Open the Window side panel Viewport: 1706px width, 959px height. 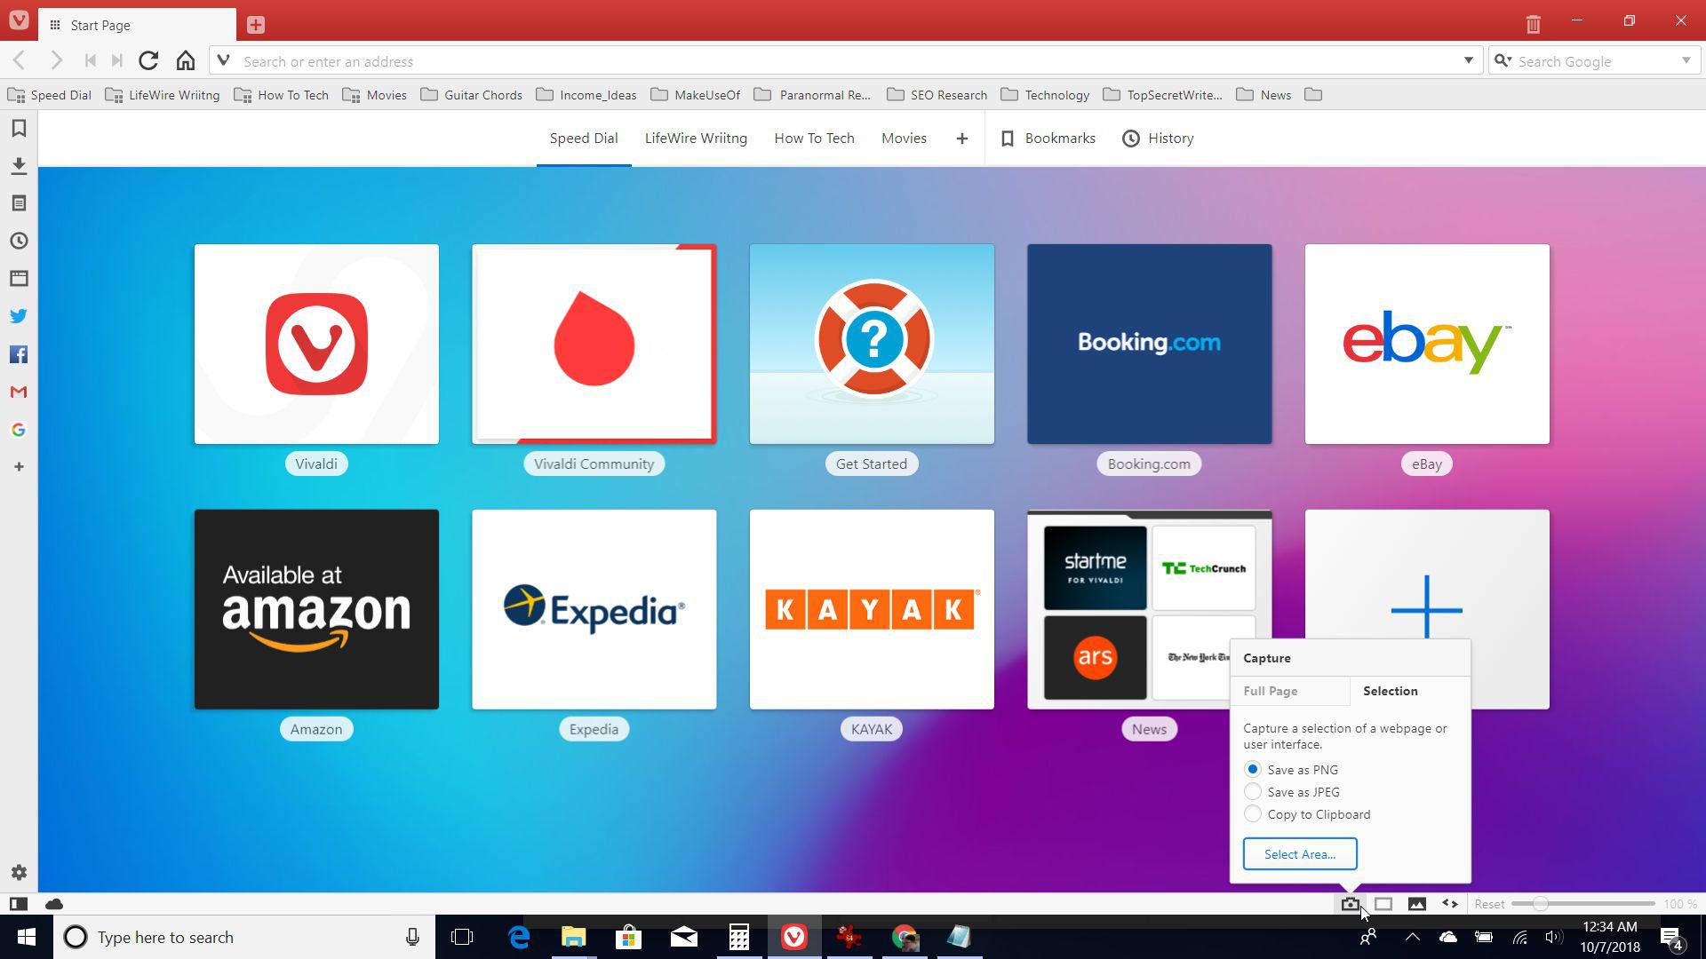[19, 279]
